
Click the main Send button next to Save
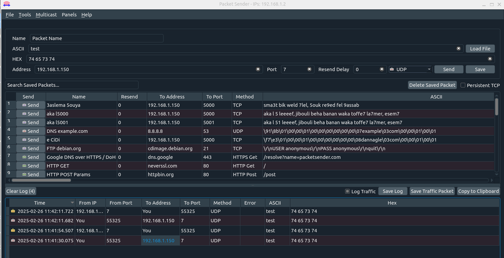(449, 69)
